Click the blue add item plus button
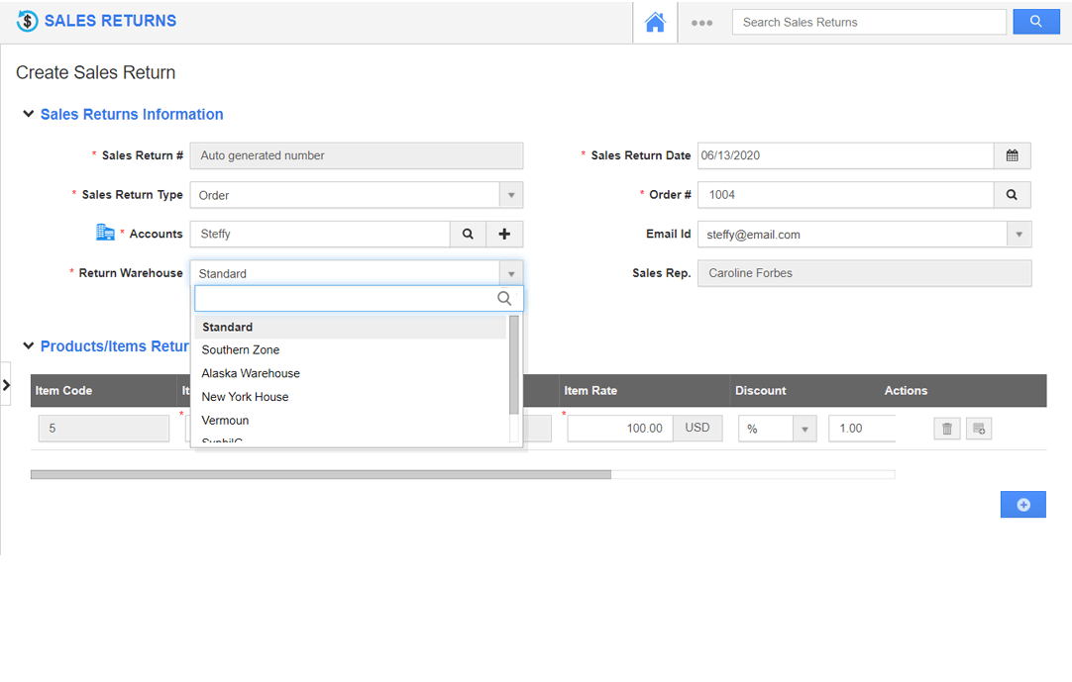 [x=1022, y=505]
